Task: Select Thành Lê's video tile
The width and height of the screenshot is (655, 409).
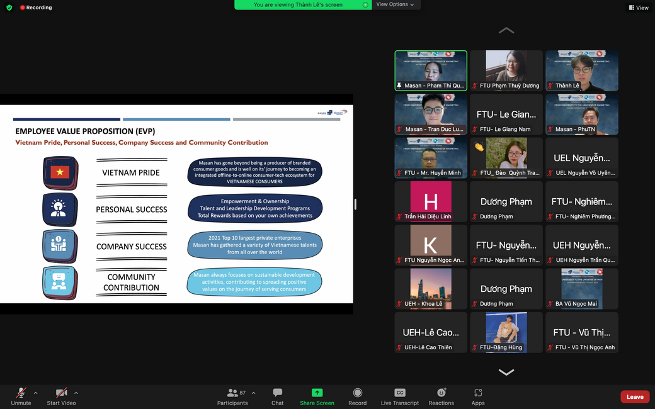Action: pyautogui.click(x=582, y=70)
